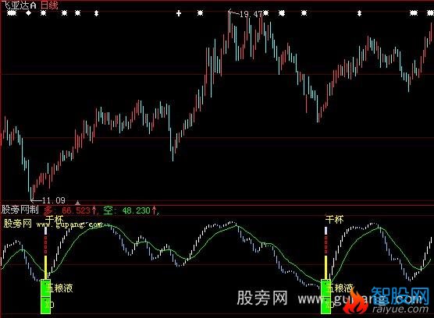
Task: Click the 日线 period label
Action: coord(49,5)
